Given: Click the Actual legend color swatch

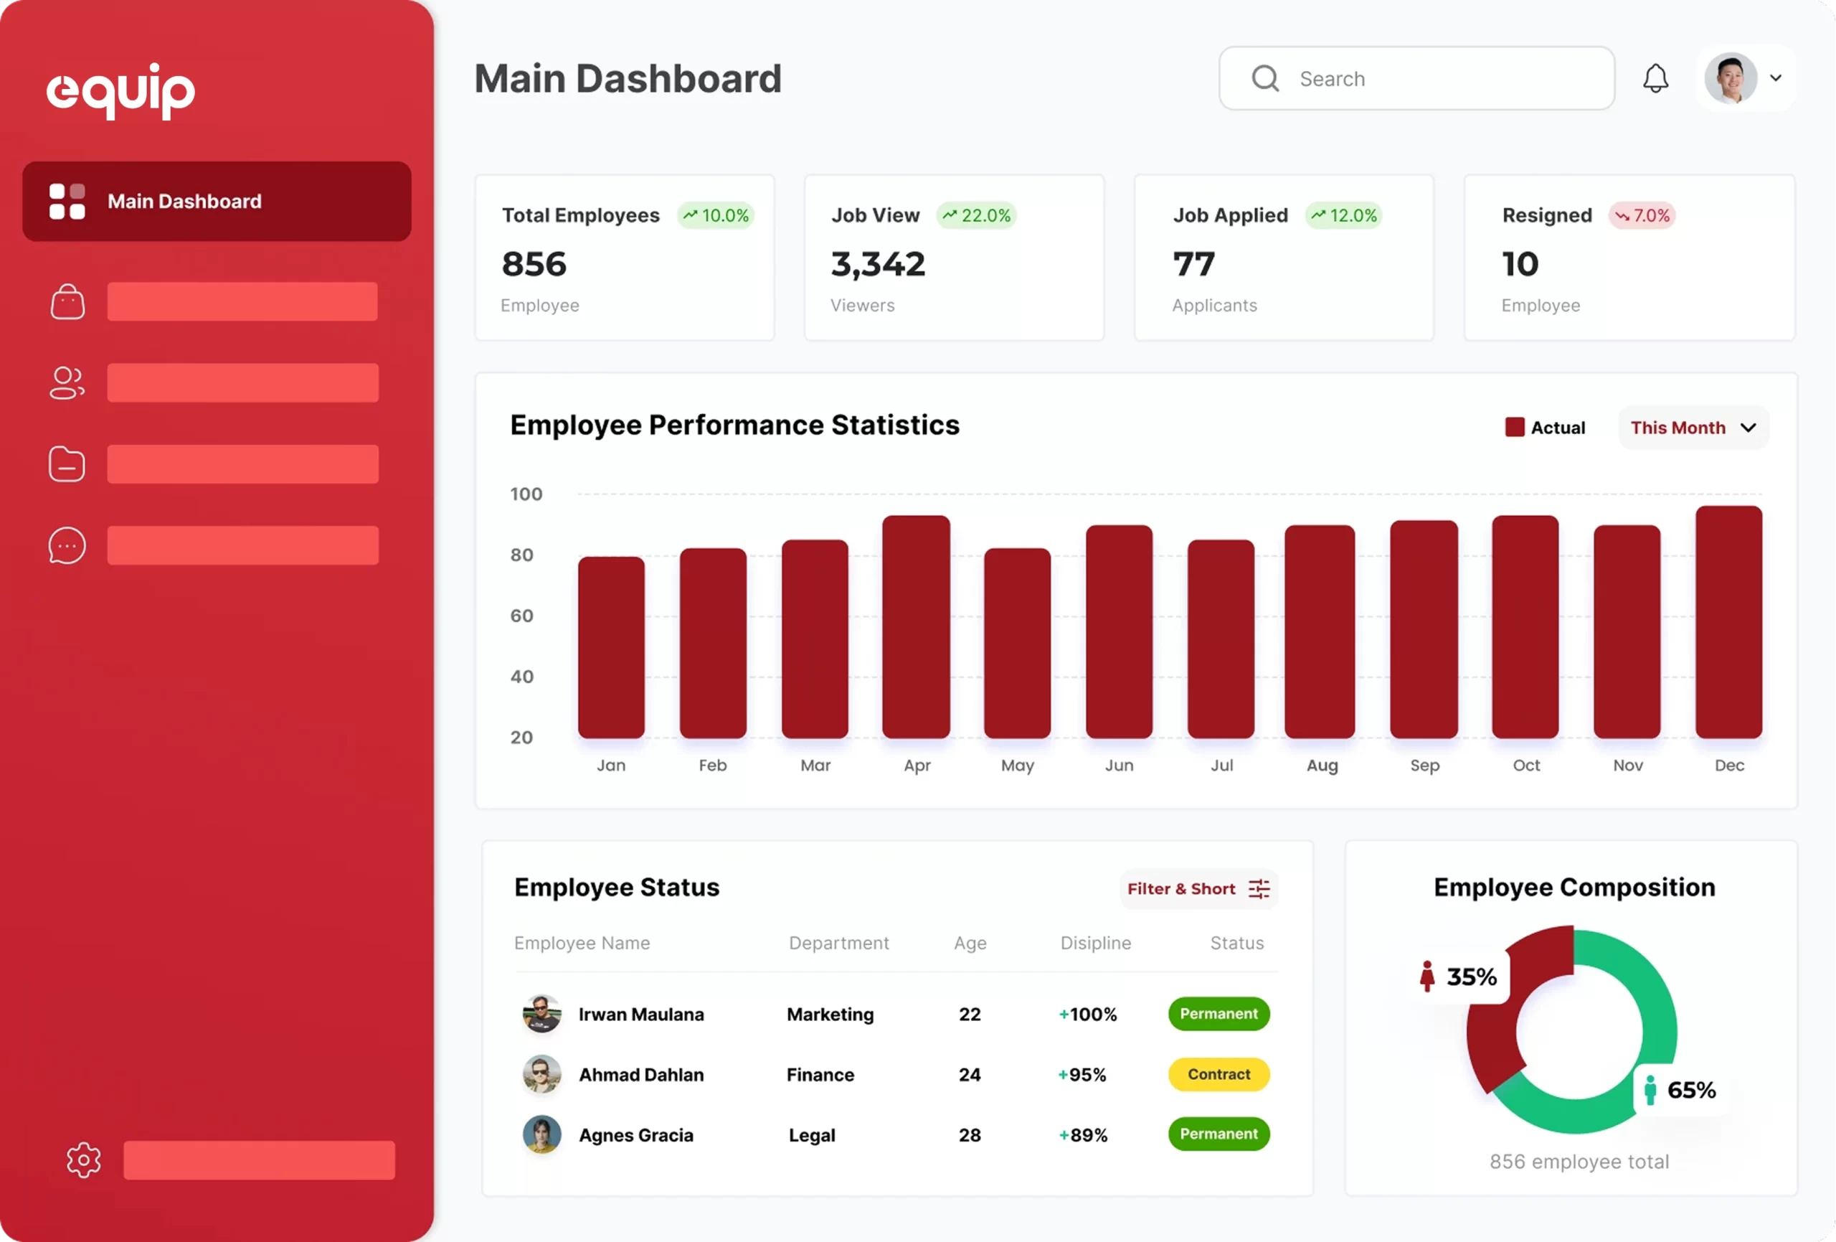Looking at the screenshot, I should (1514, 428).
